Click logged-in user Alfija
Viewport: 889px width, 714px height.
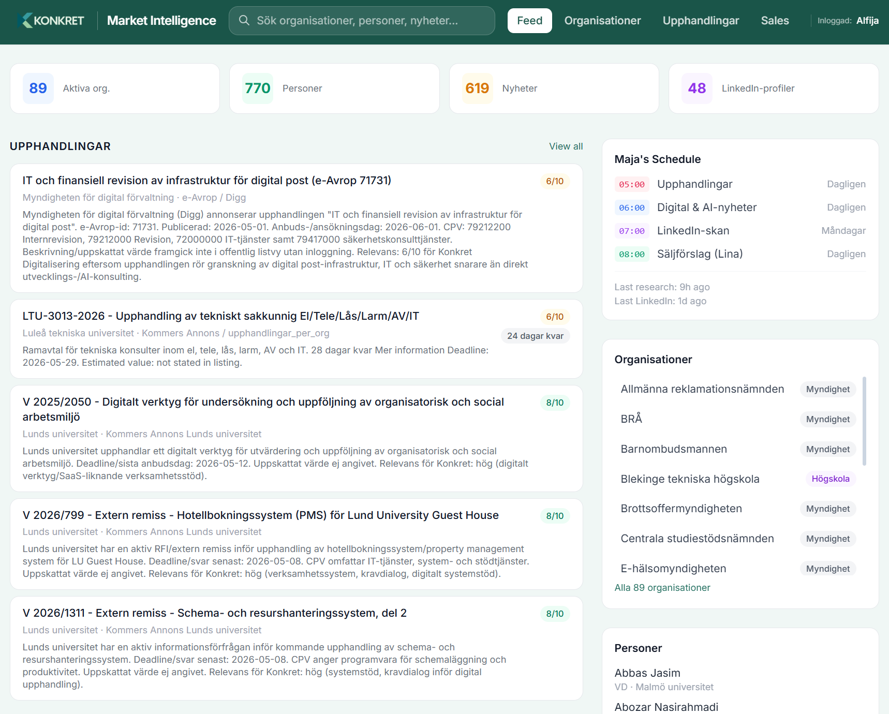click(867, 21)
